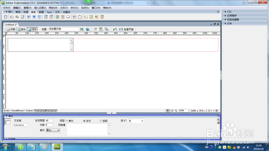This screenshot has height=151, width=269.
Task: Insert Spry Validation Text Field icon
Action: coord(86,17)
